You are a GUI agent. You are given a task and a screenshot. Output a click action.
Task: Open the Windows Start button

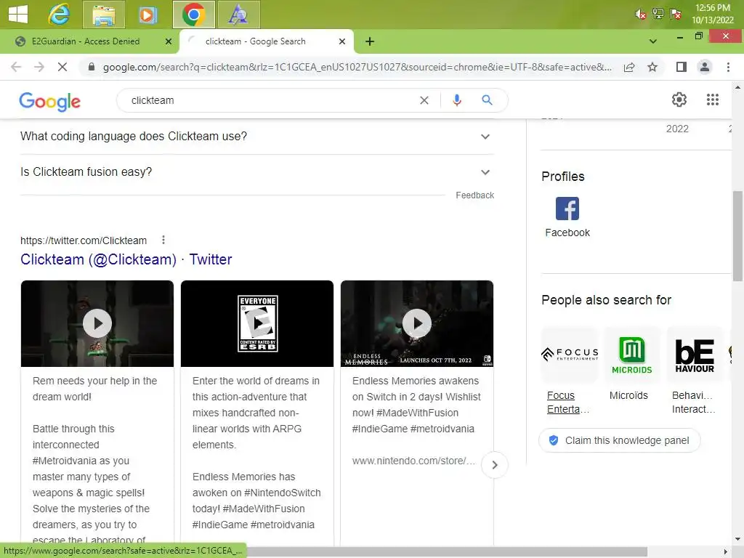[x=18, y=15]
